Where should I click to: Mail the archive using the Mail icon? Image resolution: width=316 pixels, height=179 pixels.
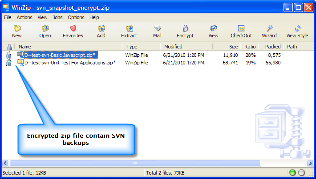pos(157,28)
